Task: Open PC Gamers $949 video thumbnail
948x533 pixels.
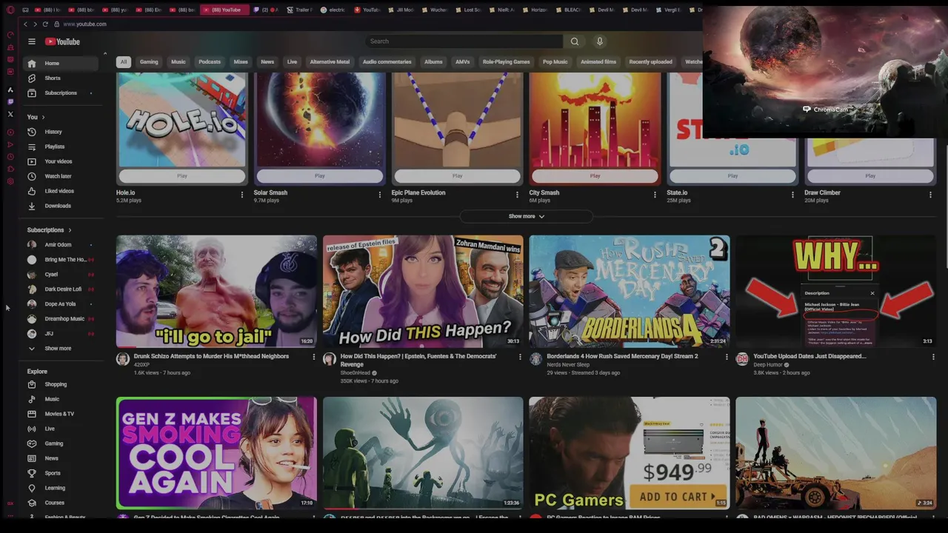Action: 630,453
